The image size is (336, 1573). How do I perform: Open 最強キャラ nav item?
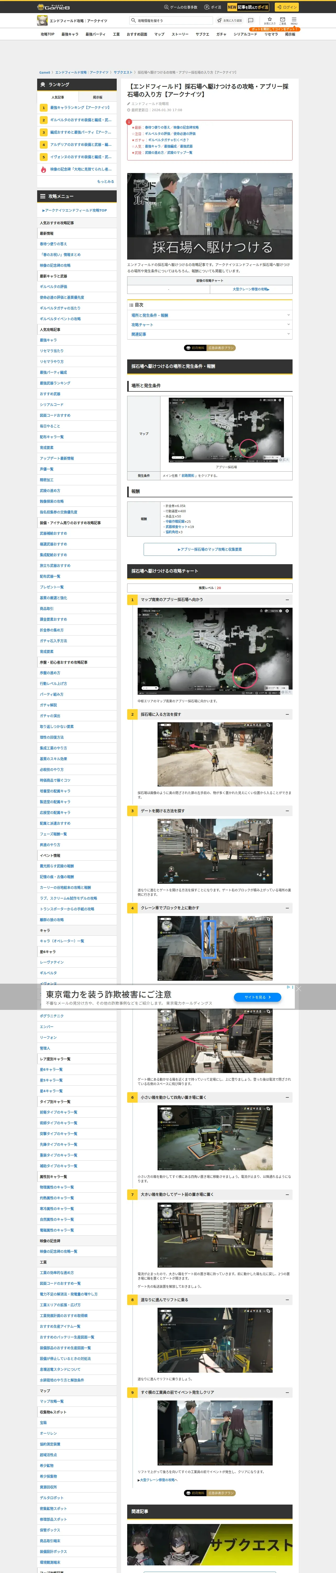coord(70,34)
